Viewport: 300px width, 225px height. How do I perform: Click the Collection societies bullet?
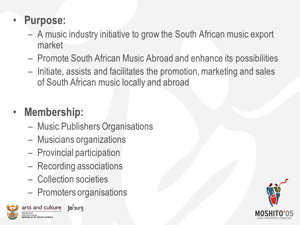coord(73,179)
